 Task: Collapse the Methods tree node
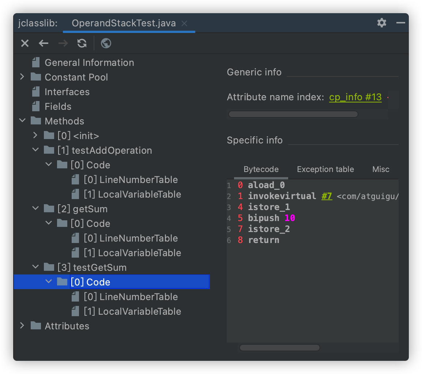(x=22, y=121)
